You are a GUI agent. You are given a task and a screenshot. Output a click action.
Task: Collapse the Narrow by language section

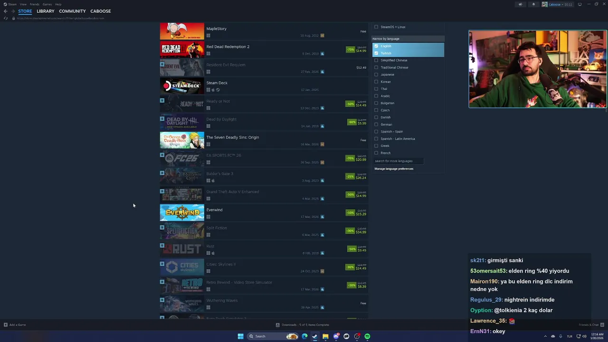click(408, 38)
